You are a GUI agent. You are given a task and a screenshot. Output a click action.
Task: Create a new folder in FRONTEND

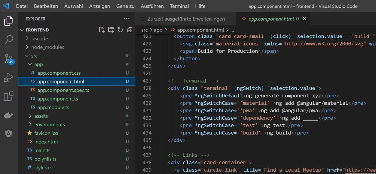(111, 30)
